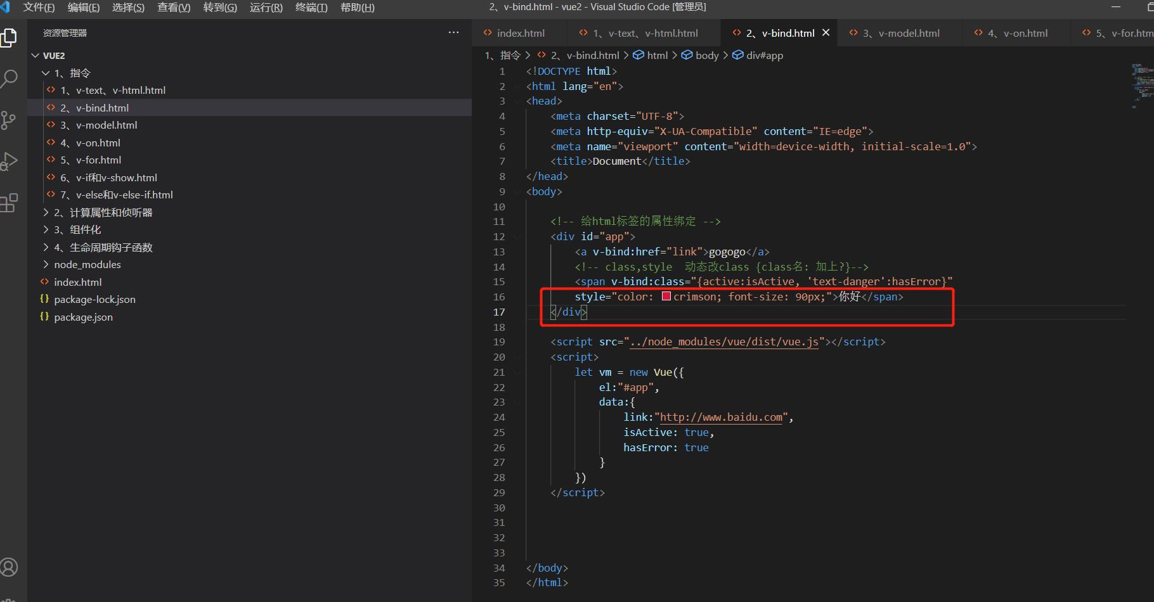Expand the 4、生命周期钩子函数 folder
This screenshot has height=602, width=1154.
pos(46,247)
